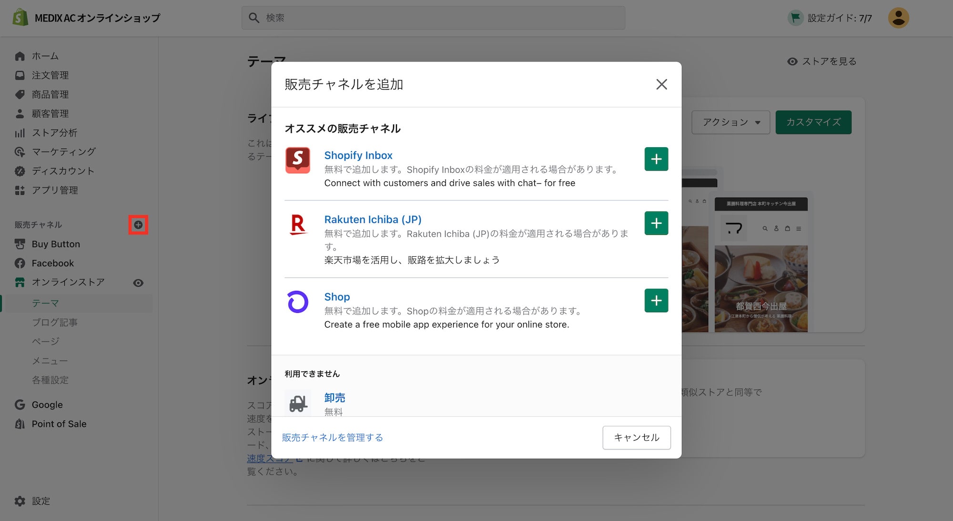Open ディスカウント in the sidebar
The image size is (953, 521).
(x=63, y=171)
